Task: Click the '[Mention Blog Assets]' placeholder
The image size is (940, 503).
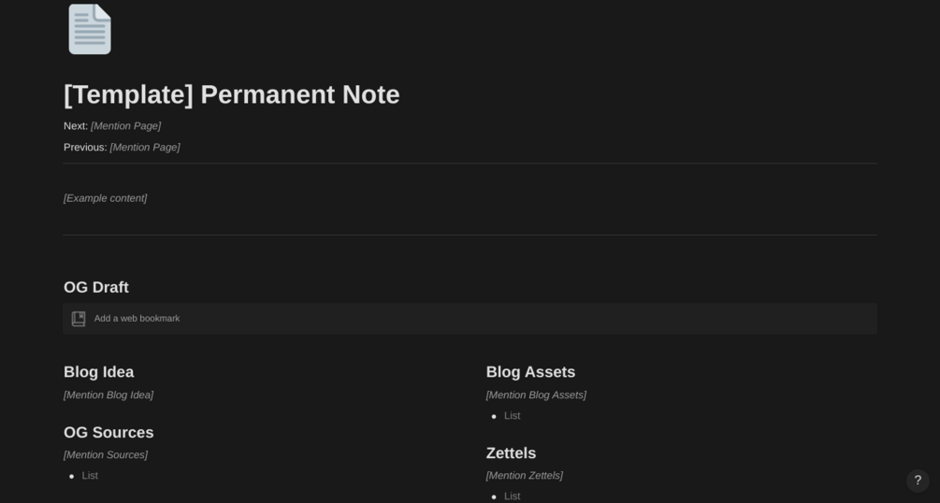Action: [x=536, y=395]
